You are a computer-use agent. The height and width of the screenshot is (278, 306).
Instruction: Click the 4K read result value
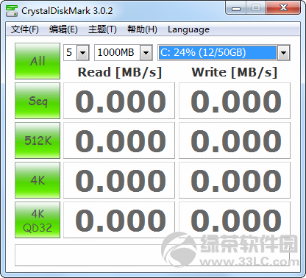coord(119,180)
